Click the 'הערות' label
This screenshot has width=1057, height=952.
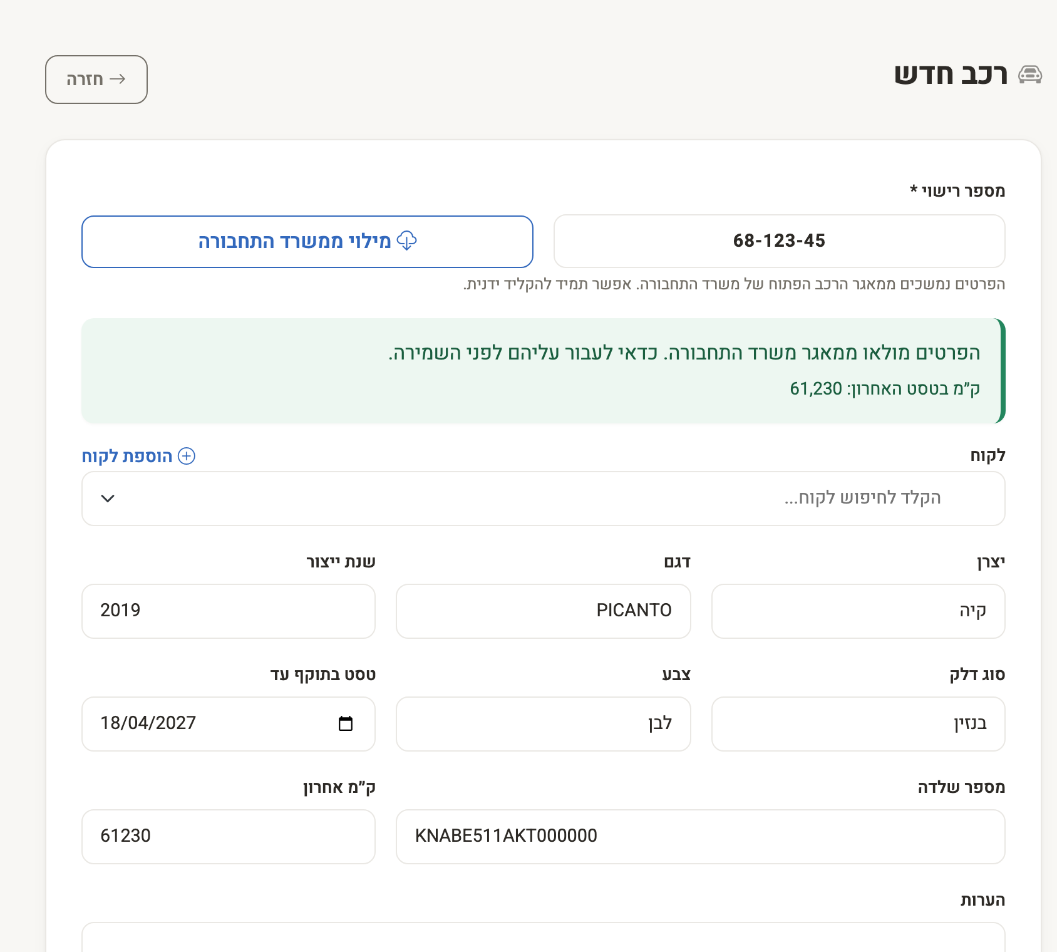(x=982, y=900)
